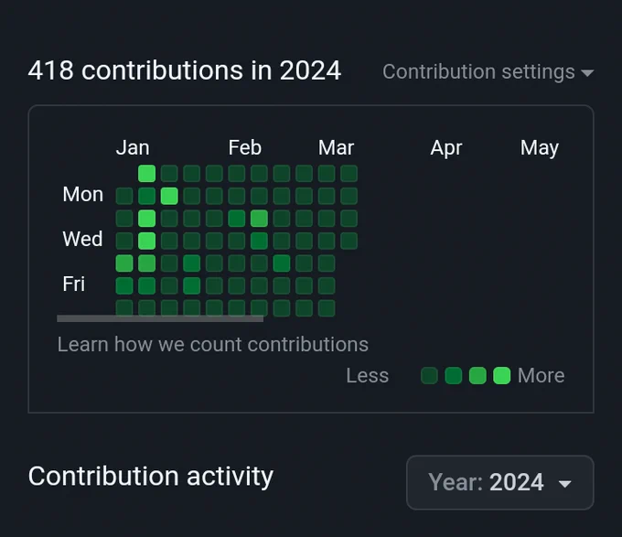Click the lighter Tuesday cell under Feb
622x537 pixels.
[x=259, y=219]
